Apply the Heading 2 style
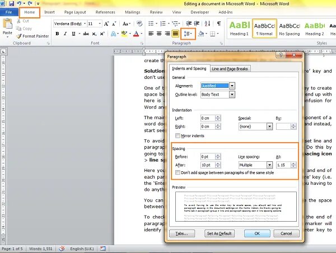Screen dimensions: 336x253 coord(314,29)
